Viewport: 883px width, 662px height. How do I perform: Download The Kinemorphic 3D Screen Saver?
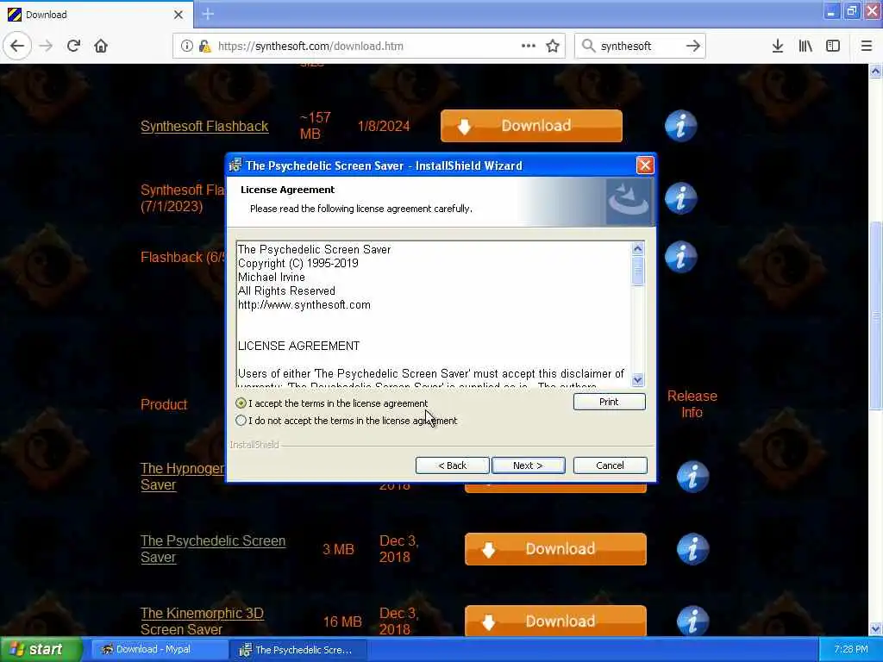click(555, 621)
